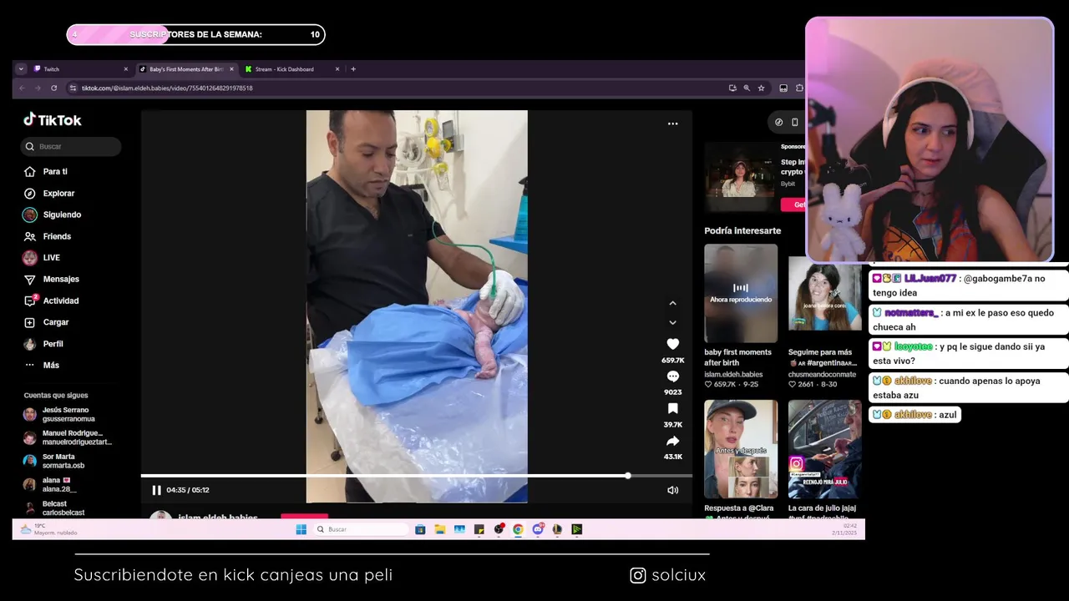Viewport: 1069px width, 601px height.
Task: Open Discord from the taskbar
Action: point(538,529)
